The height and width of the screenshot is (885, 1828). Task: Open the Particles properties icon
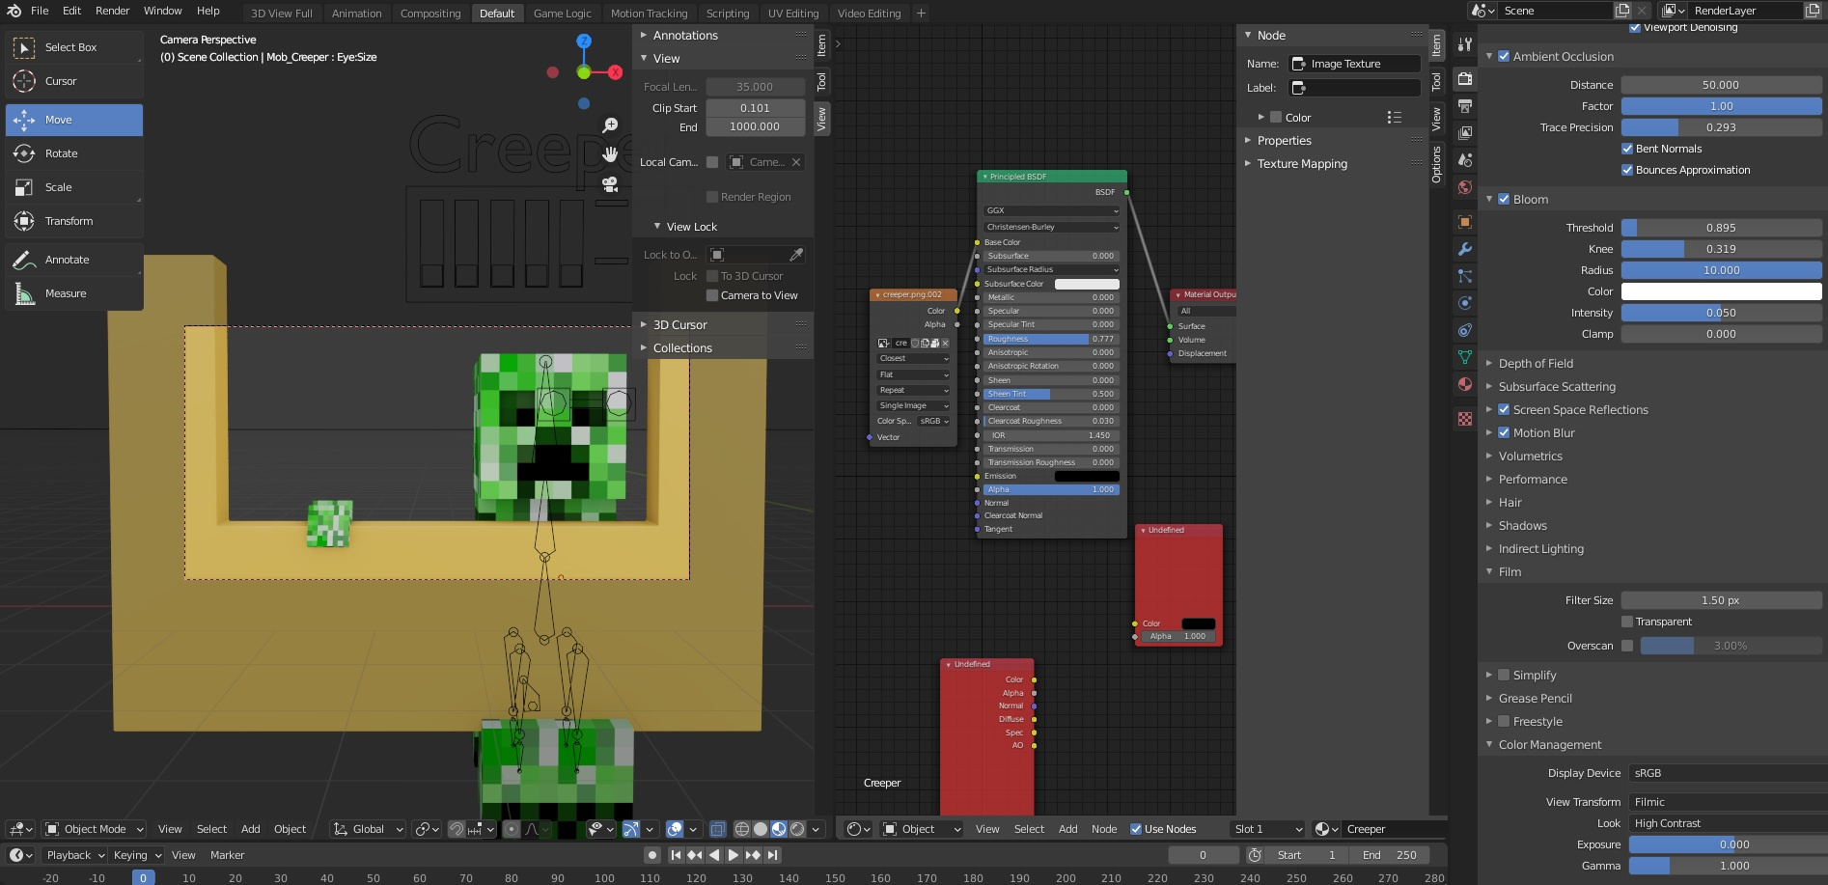(x=1465, y=276)
